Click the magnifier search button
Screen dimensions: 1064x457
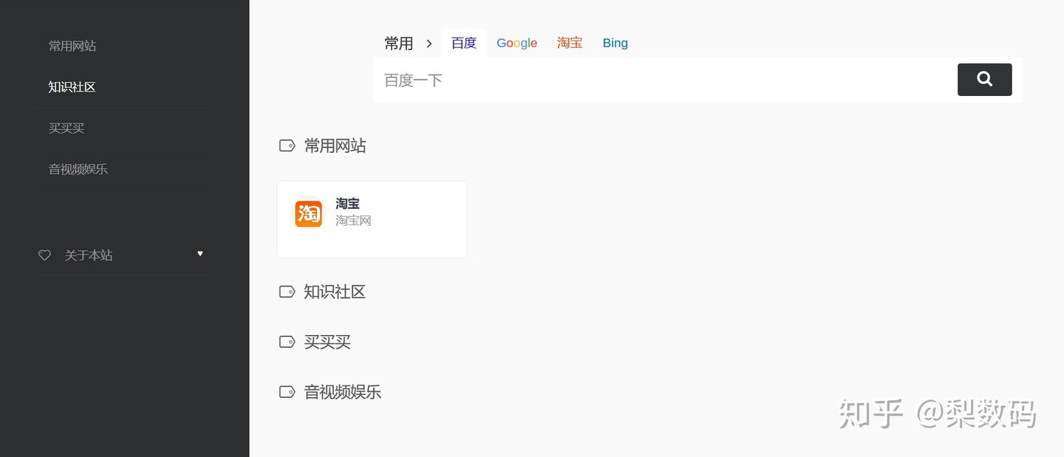pos(984,80)
